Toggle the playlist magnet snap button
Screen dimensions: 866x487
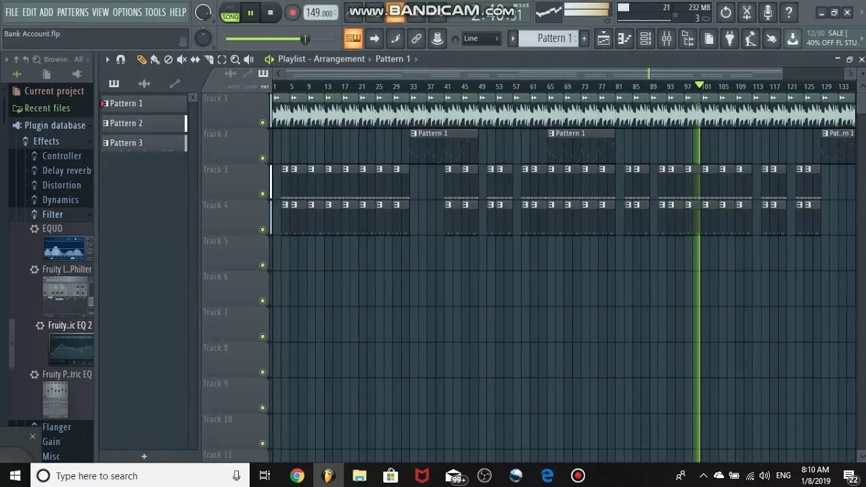pos(120,60)
